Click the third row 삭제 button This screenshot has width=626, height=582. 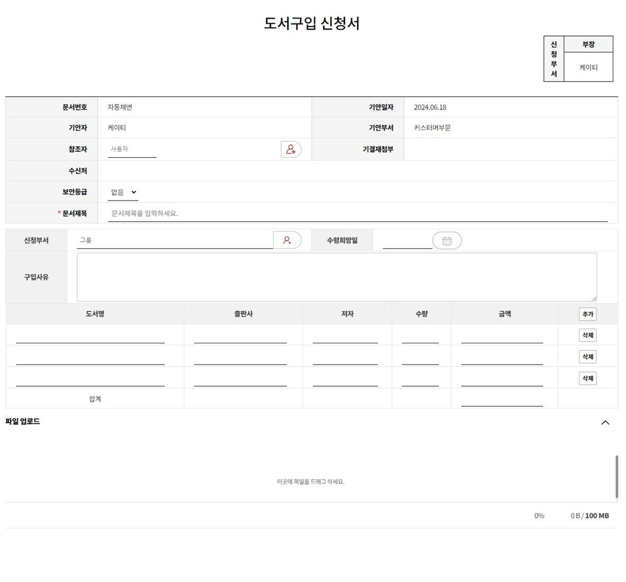tap(588, 378)
